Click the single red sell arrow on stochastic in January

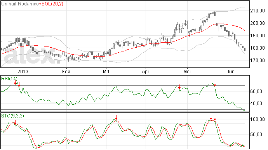(15, 122)
